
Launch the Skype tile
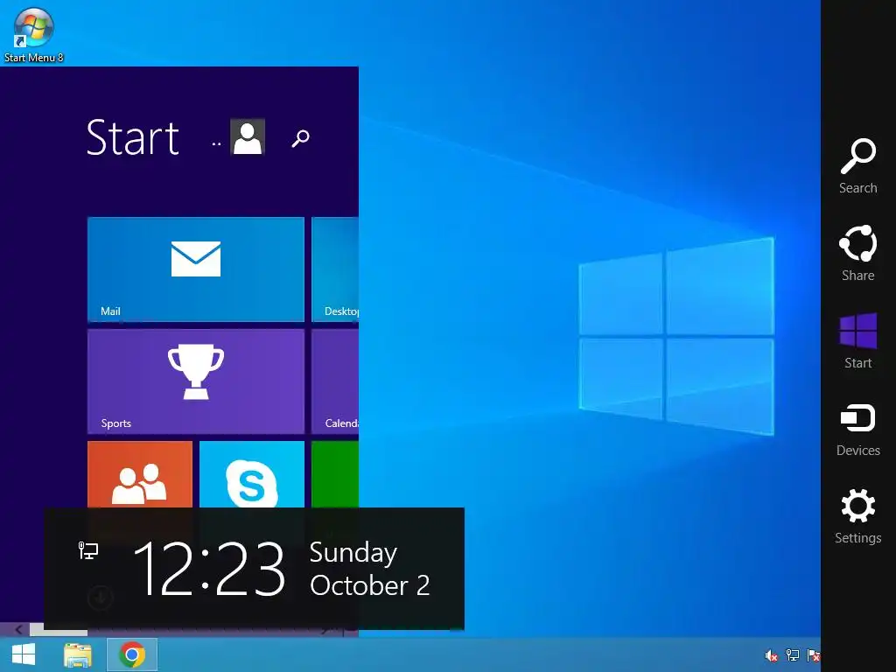251,474
